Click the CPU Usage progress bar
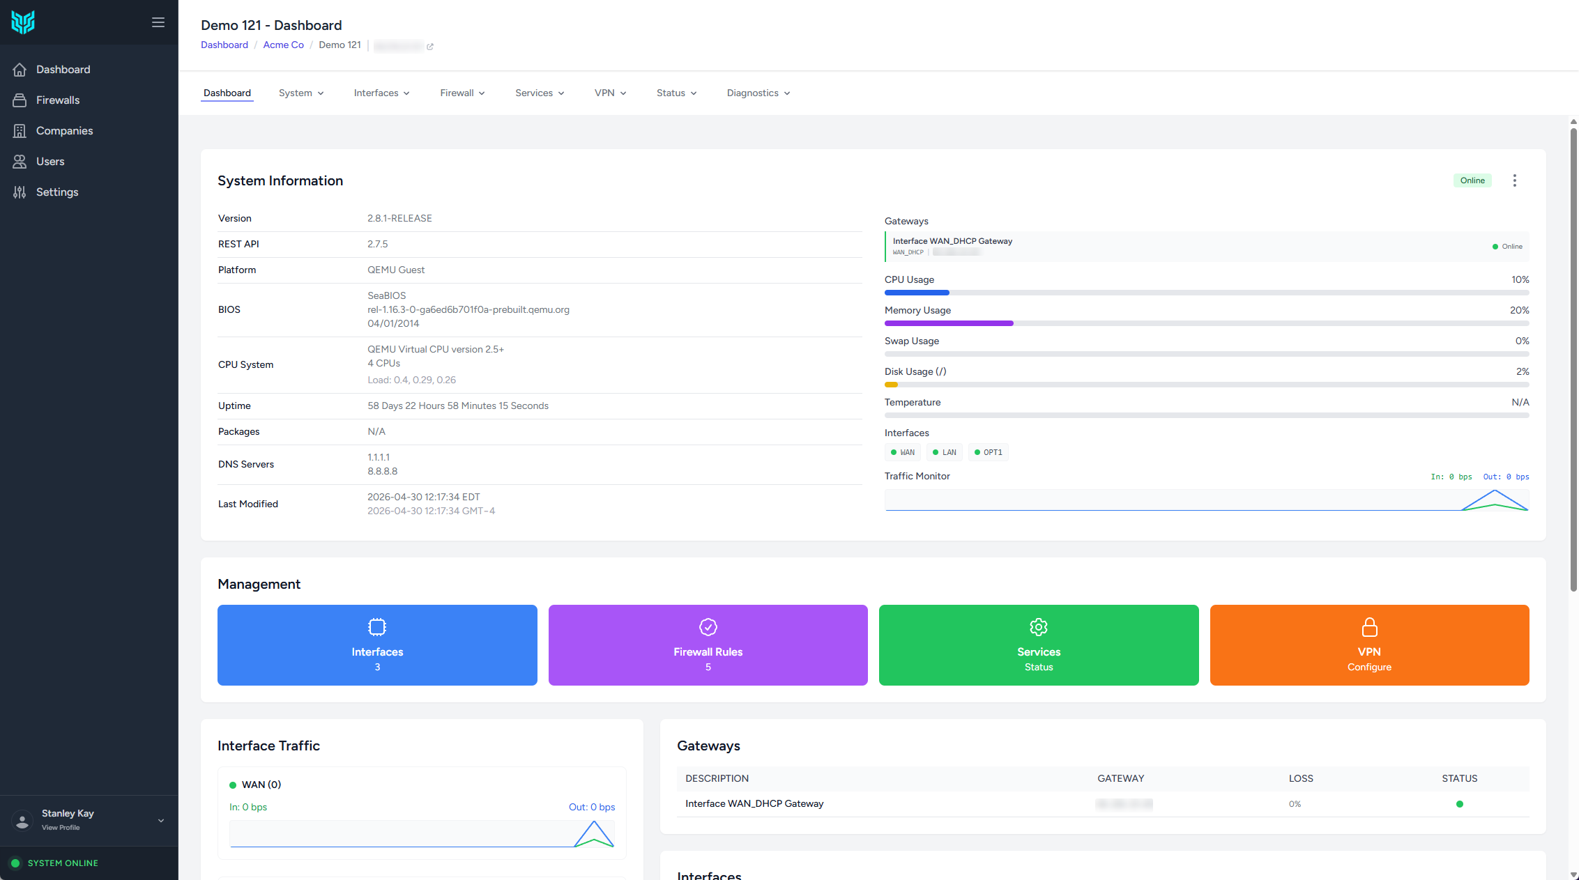Screen dimensions: 1579x880 click(x=1207, y=293)
